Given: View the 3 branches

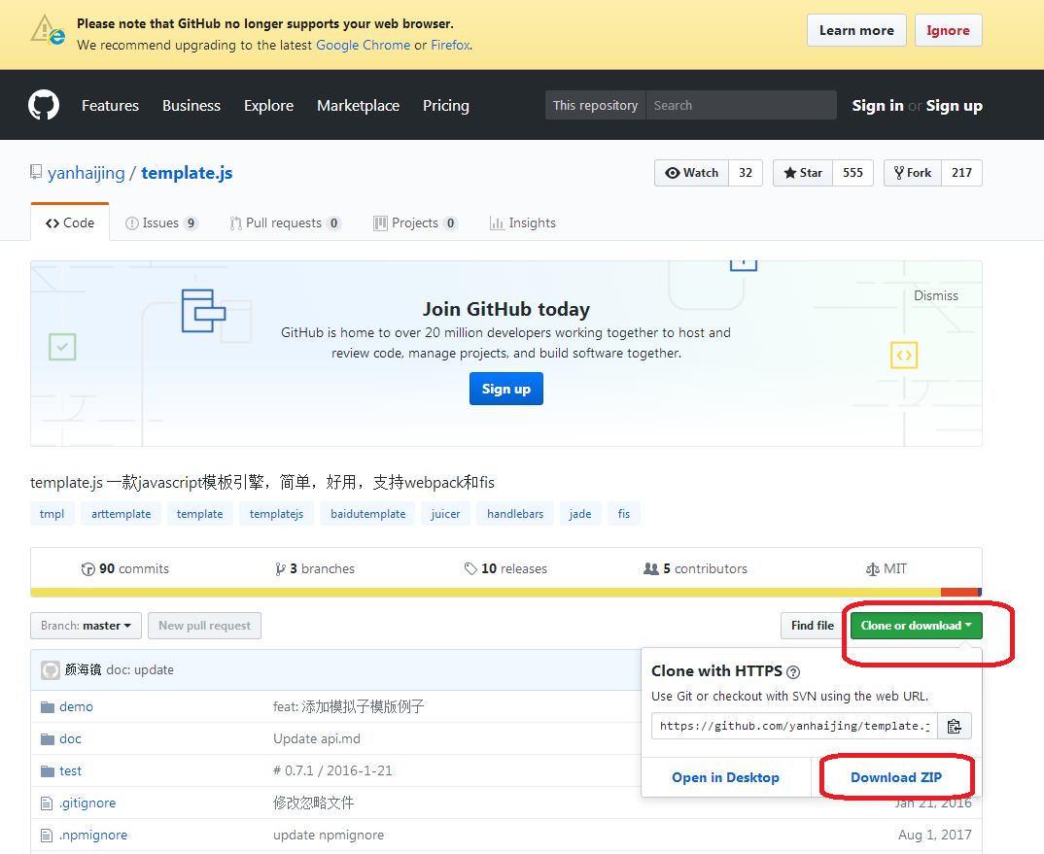Looking at the screenshot, I should pyautogui.click(x=315, y=569).
